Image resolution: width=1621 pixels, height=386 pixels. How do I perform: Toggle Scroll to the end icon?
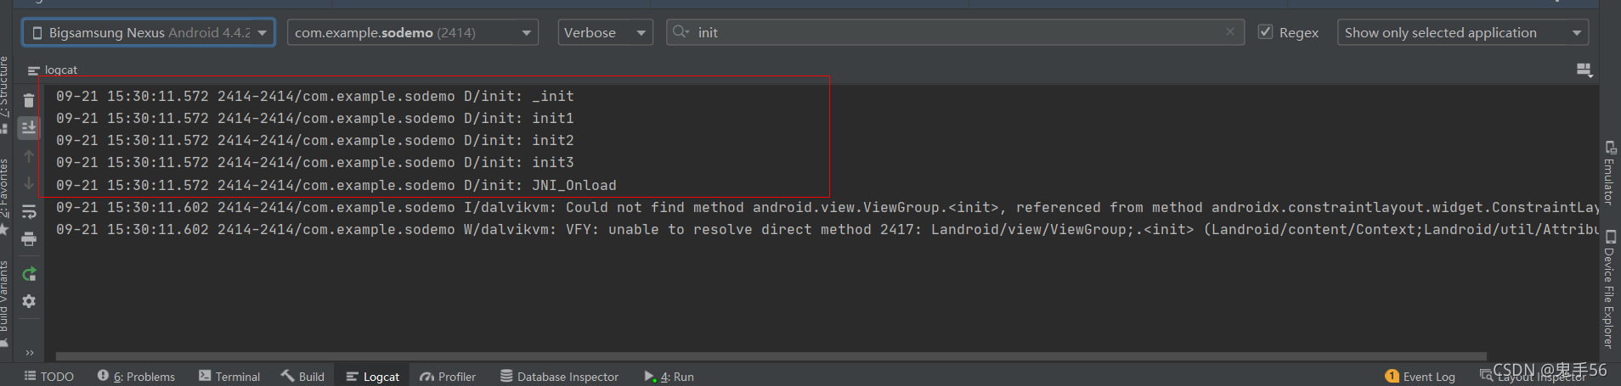tap(29, 127)
